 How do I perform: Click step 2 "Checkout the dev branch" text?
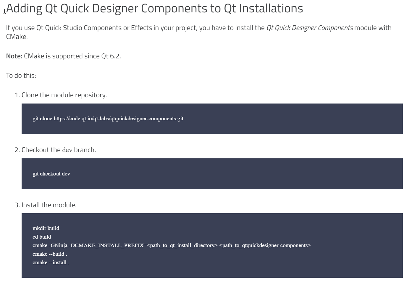pos(59,150)
